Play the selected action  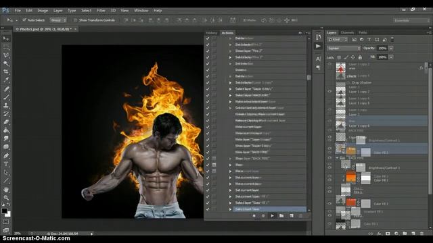(x=272, y=216)
